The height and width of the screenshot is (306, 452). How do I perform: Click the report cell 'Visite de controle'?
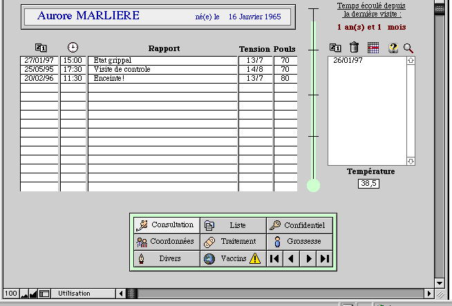coord(162,69)
